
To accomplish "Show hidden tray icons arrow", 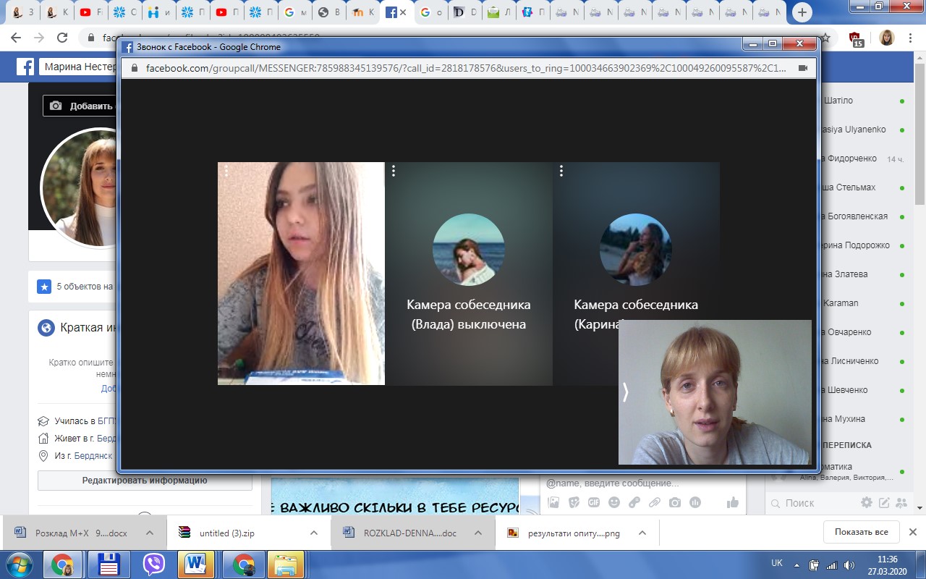I will [x=797, y=565].
